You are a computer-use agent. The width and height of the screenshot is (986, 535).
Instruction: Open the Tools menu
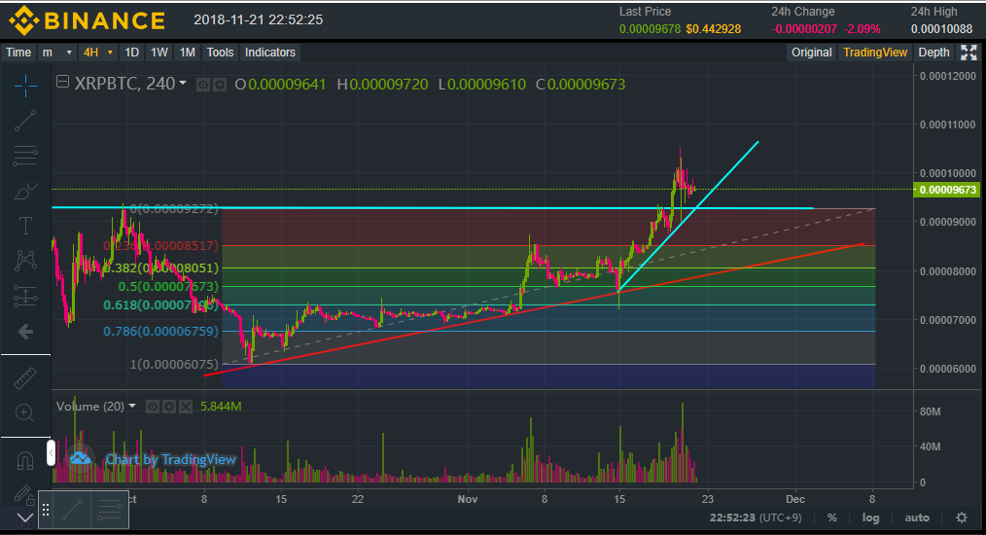pos(220,53)
